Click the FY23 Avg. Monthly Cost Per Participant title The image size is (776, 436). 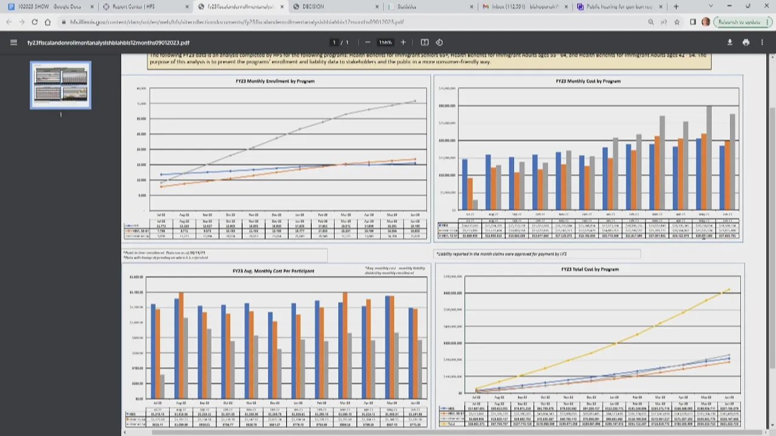coord(273,271)
